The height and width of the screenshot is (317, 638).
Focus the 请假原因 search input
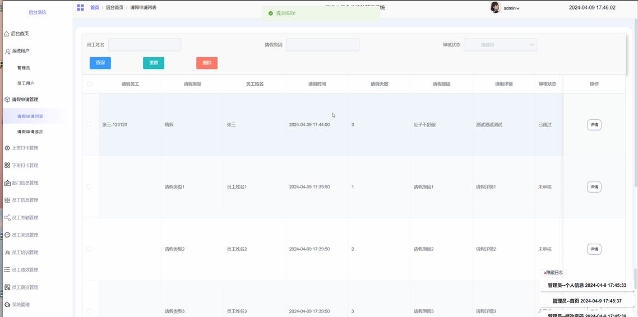click(x=322, y=45)
